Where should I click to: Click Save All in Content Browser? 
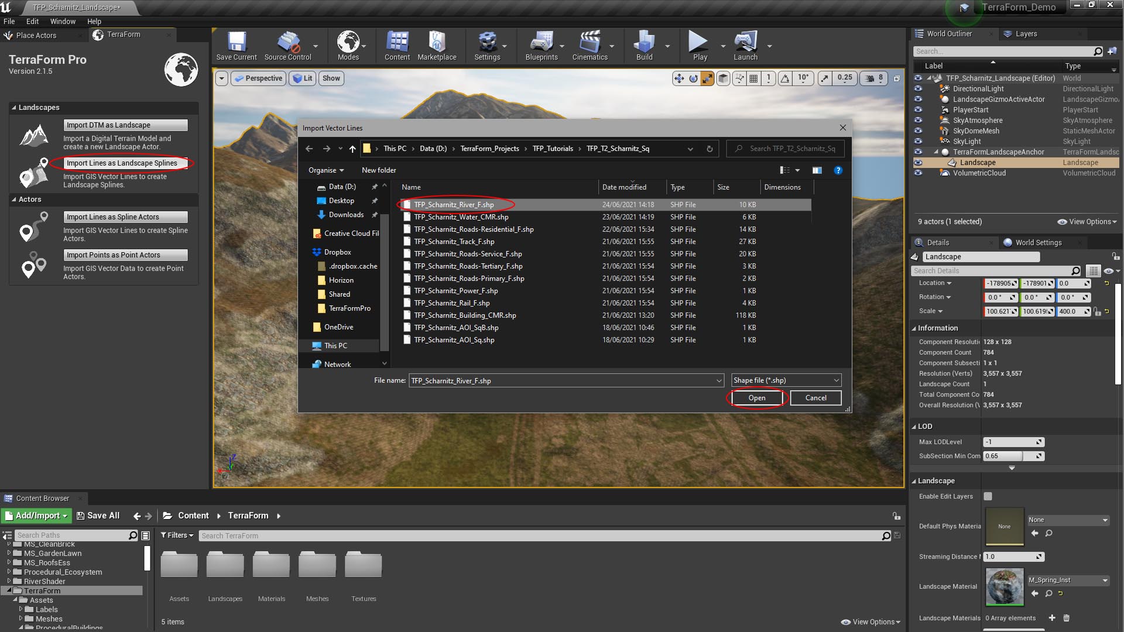[x=98, y=516]
